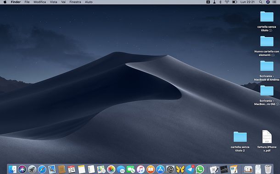Click the Siri icon in menu bar
This screenshot has width=280, height=174.
(x=268, y=2)
